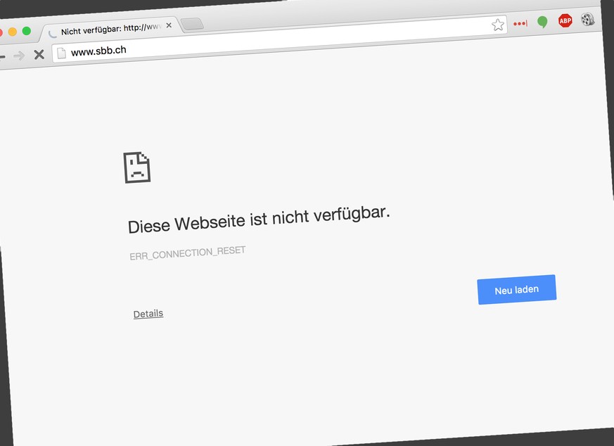Open a new tab
Image resolution: width=614 pixels, height=446 pixels.
point(192,25)
